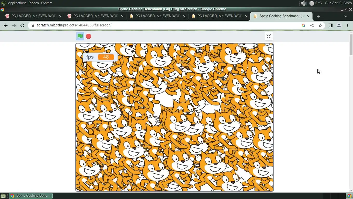Go back to the previous page
353x199 pixels.
click(x=6, y=25)
